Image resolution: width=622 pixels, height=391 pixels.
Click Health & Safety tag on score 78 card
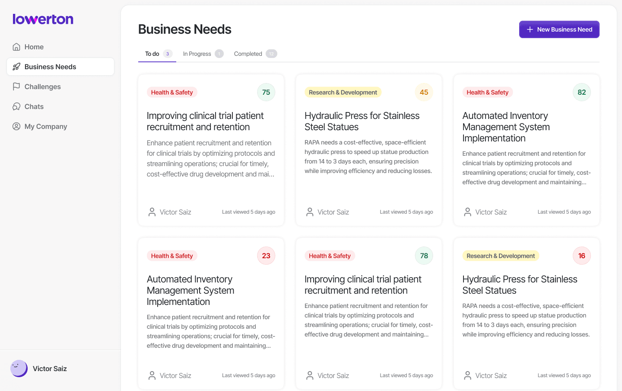point(330,256)
